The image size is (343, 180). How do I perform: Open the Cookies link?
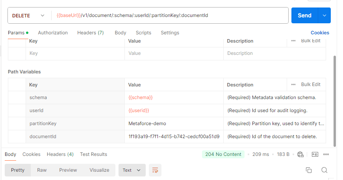320,33
